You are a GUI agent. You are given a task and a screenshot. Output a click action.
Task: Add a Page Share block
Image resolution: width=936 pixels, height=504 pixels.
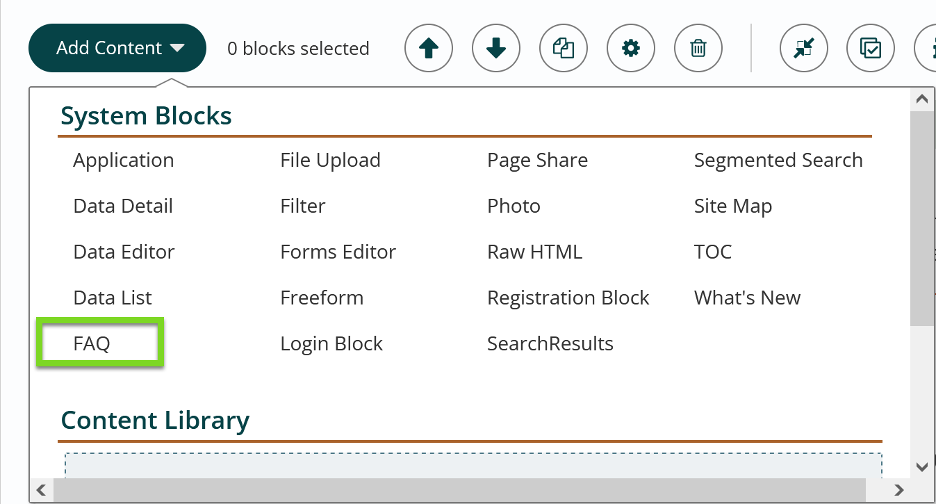point(538,161)
